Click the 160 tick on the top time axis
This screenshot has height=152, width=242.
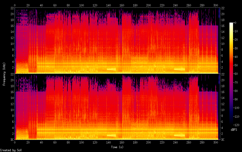pyautogui.click(x=122, y=5)
